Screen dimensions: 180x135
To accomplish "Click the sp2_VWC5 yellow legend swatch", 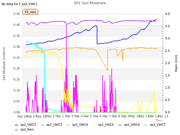I will [94, 125].
